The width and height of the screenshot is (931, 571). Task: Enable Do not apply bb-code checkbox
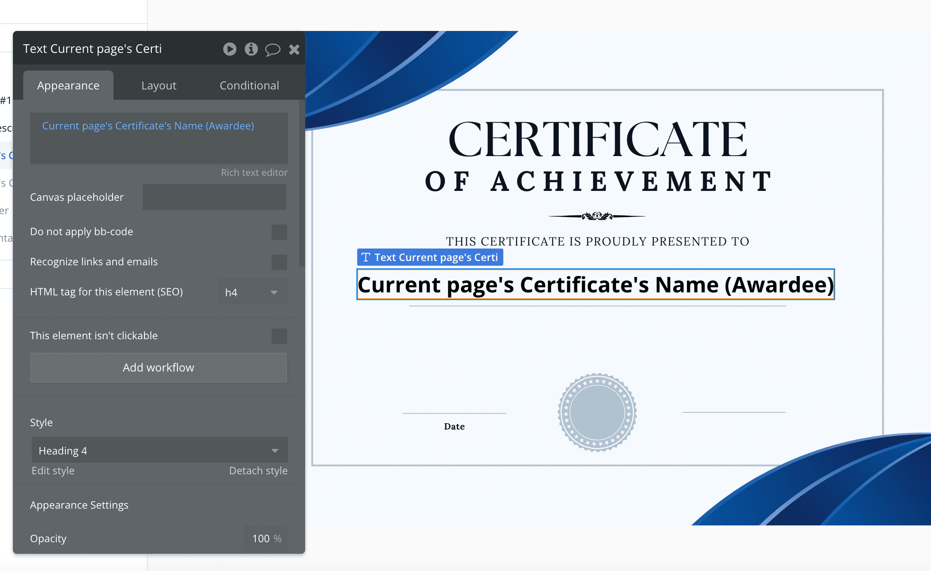[279, 232]
